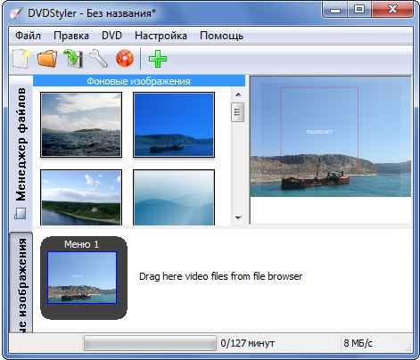Click small icon below Менеджер файлов tab
This screenshot has width=420, height=360.
[21, 213]
